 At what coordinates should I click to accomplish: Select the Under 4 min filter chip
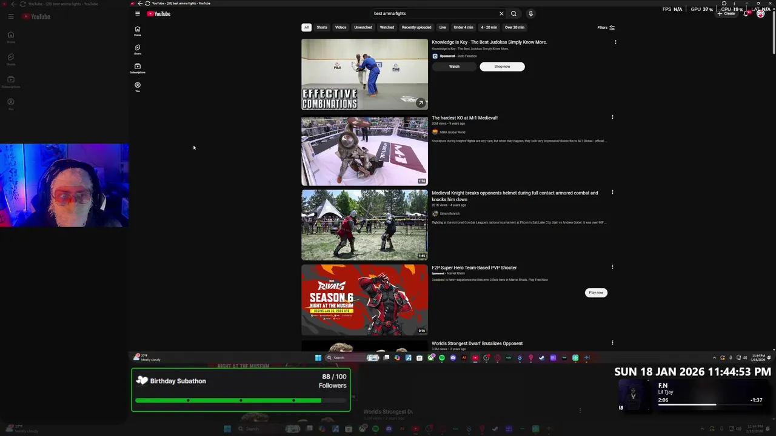[463, 27]
